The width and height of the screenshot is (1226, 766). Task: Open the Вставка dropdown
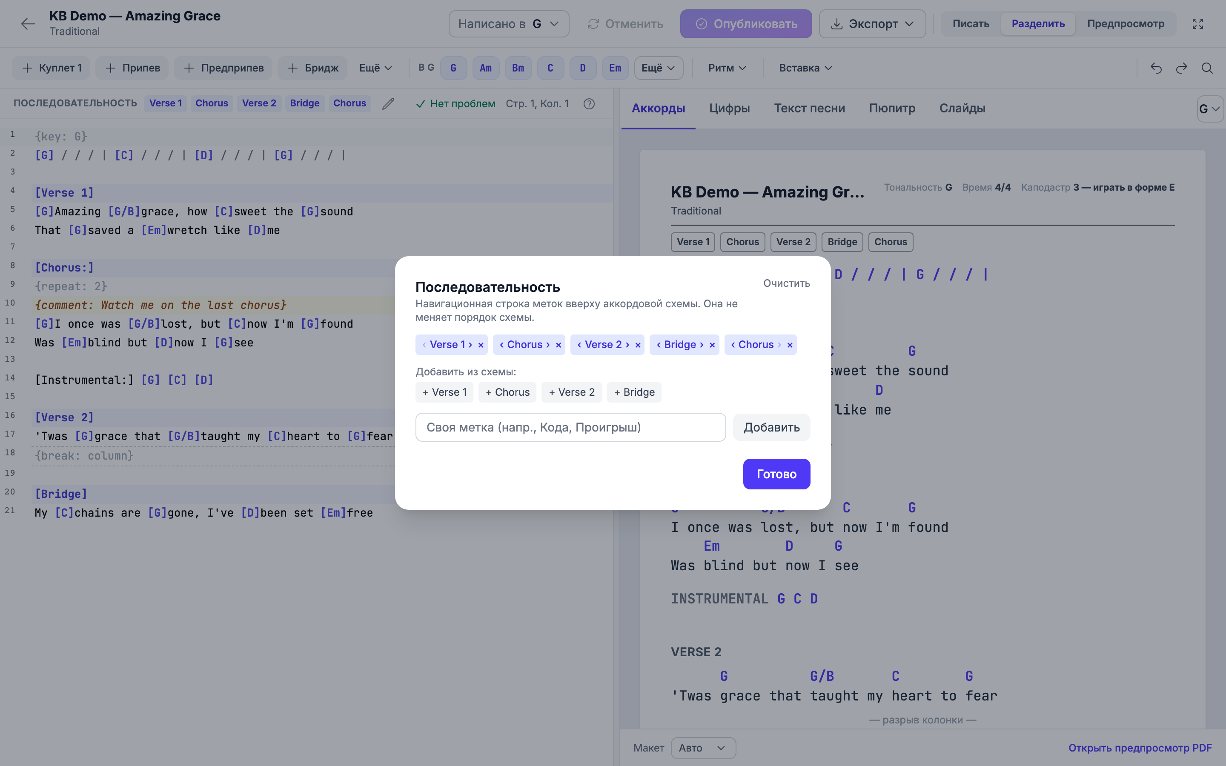tap(805, 68)
